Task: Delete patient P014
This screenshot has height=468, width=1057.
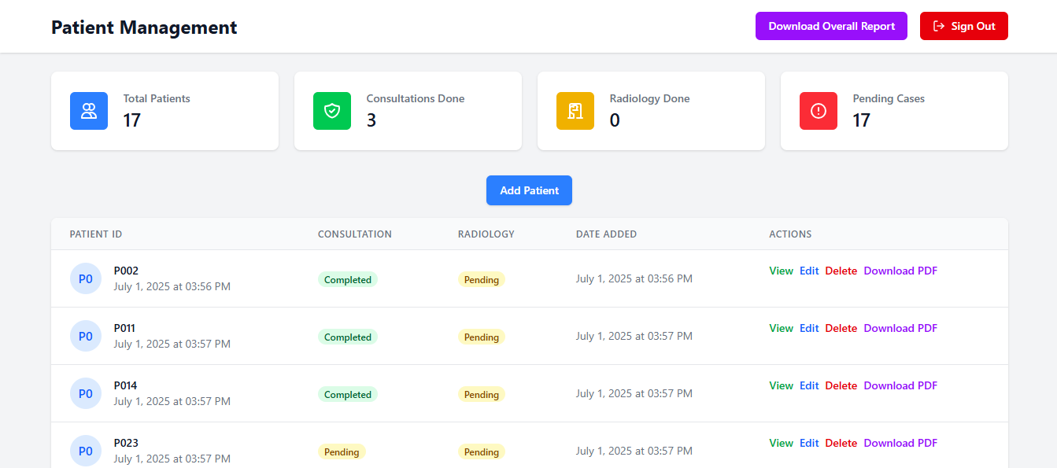Action: click(841, 385)
